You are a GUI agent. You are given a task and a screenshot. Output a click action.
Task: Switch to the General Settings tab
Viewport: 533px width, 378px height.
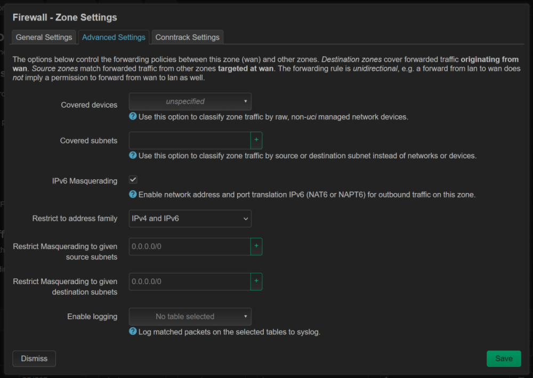[44, 37]
